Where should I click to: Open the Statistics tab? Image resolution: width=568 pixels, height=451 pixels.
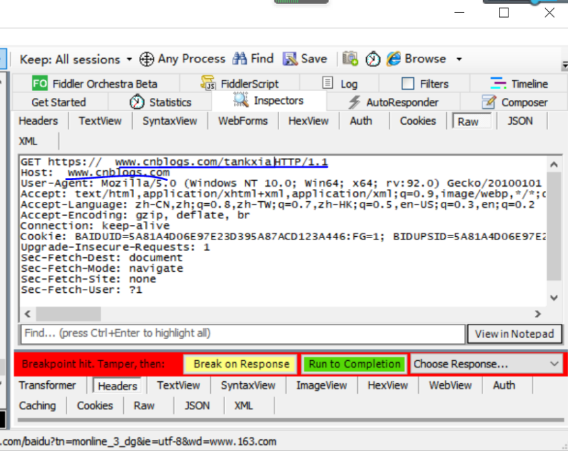[x=160, y=102]
